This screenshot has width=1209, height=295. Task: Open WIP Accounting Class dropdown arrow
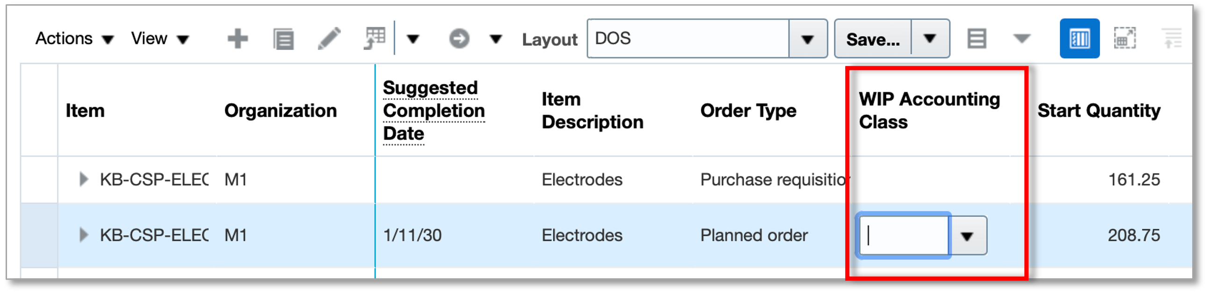(967, 236)
